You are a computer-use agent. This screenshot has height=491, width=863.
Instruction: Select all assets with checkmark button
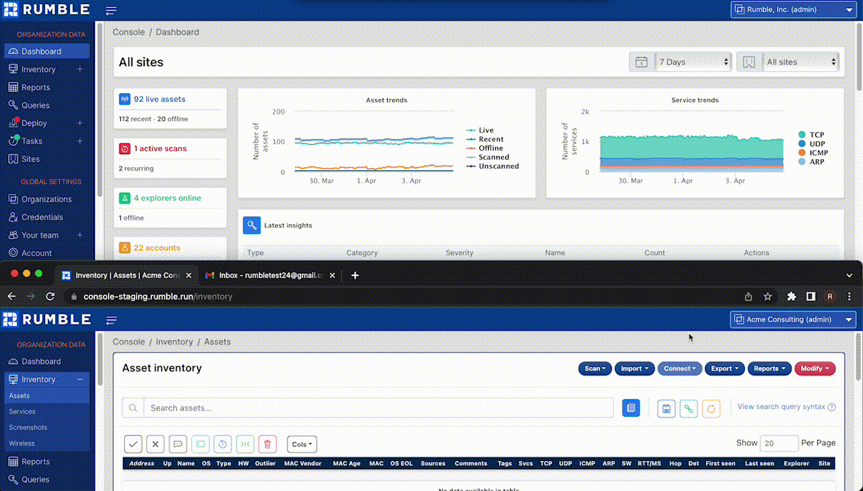pos(133,444)
